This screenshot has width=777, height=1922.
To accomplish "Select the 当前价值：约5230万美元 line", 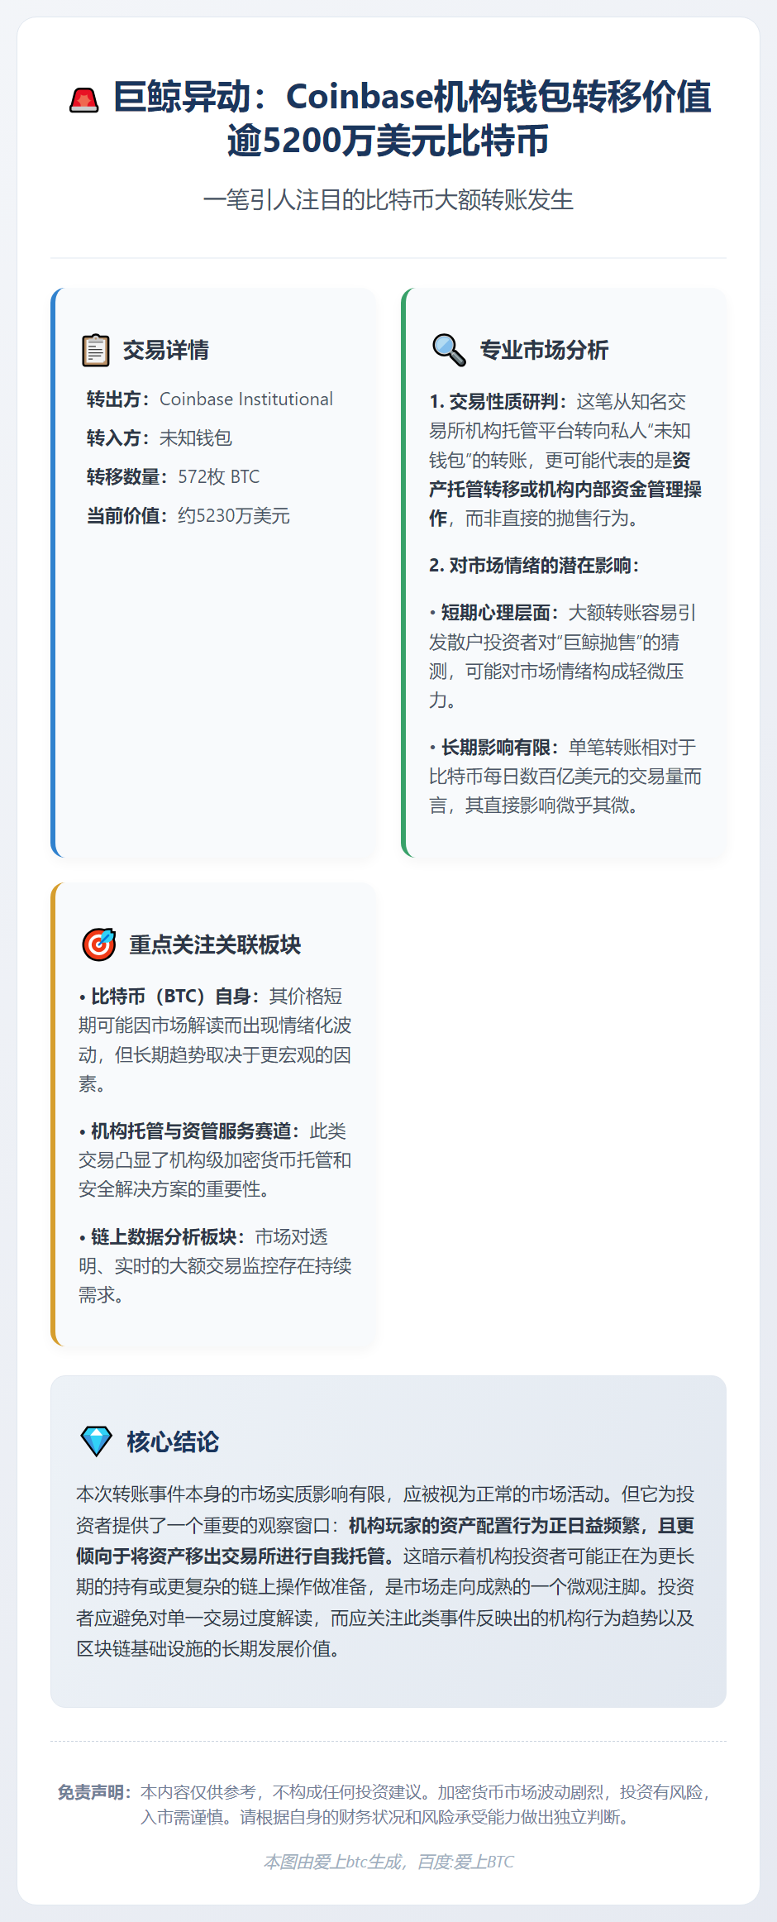I will [188, 515].
